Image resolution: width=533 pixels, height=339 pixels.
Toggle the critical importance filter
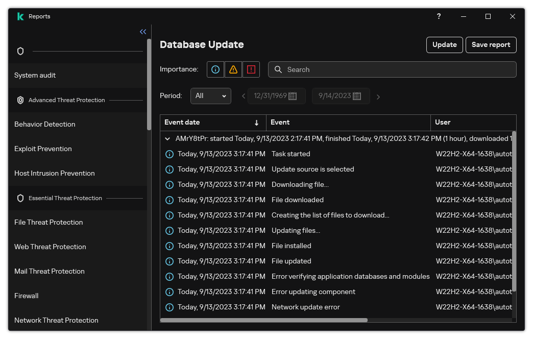pyautogui.click(x=251, y=69)
